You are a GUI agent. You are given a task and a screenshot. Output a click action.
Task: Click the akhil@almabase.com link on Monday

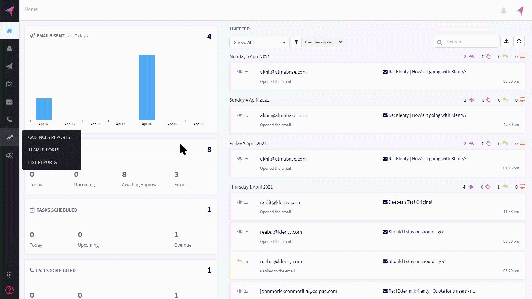[x=283, y=72]
